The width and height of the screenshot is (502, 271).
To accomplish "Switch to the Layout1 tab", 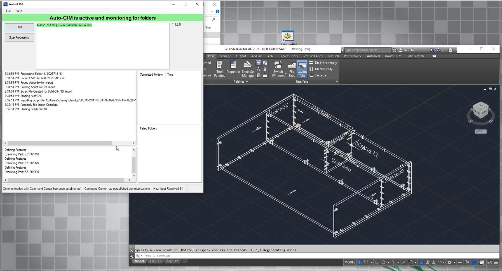I will [x=155, y=261].
